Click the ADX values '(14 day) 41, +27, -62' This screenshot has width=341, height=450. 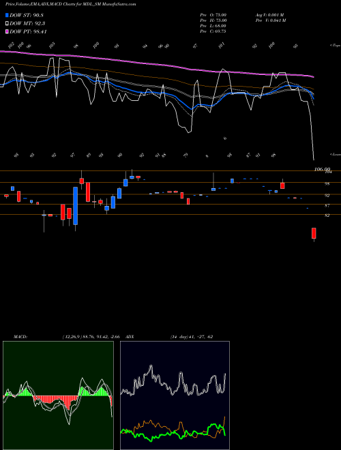[192, 337]
